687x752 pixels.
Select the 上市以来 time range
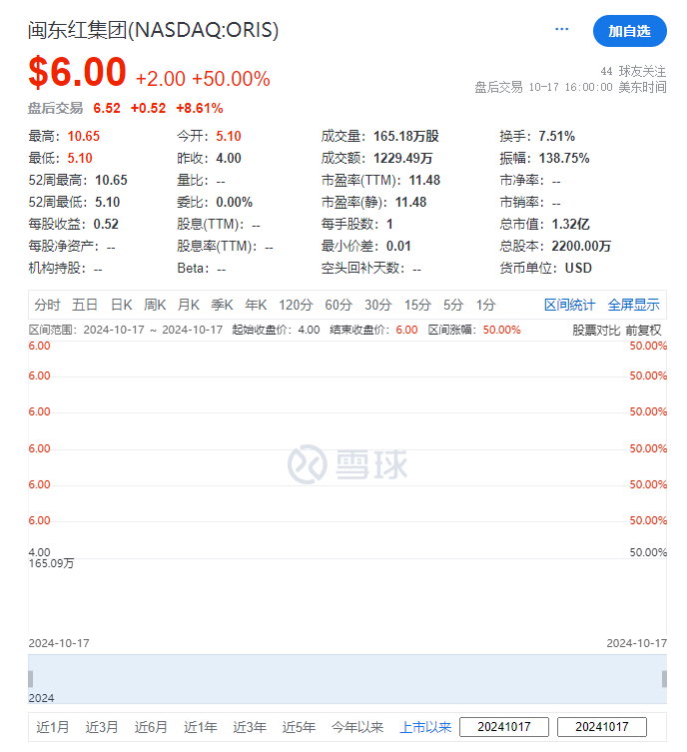coord(425,727)
